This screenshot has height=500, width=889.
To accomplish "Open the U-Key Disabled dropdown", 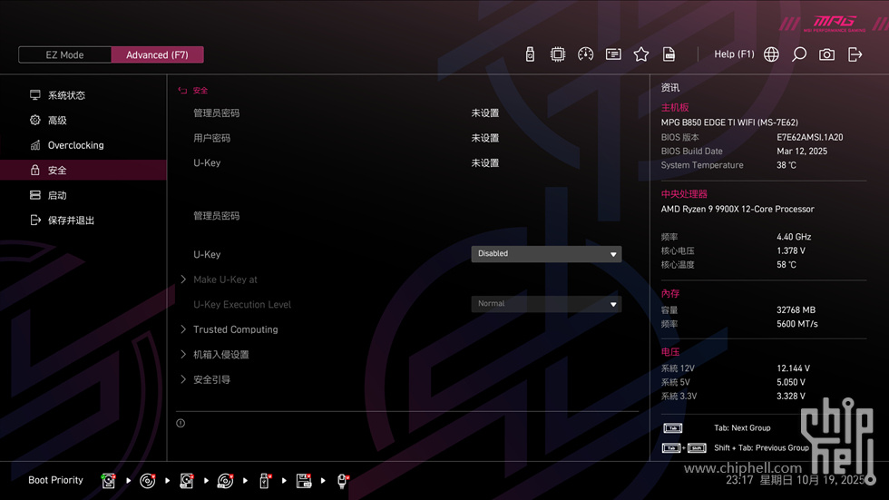I will pyautogui.click(x=546, y=254).
